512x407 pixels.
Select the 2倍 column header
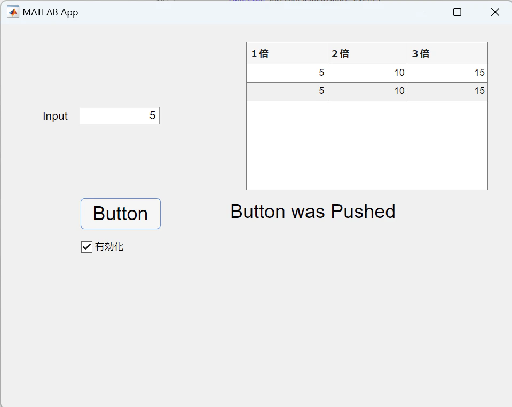tap(367, 53)
